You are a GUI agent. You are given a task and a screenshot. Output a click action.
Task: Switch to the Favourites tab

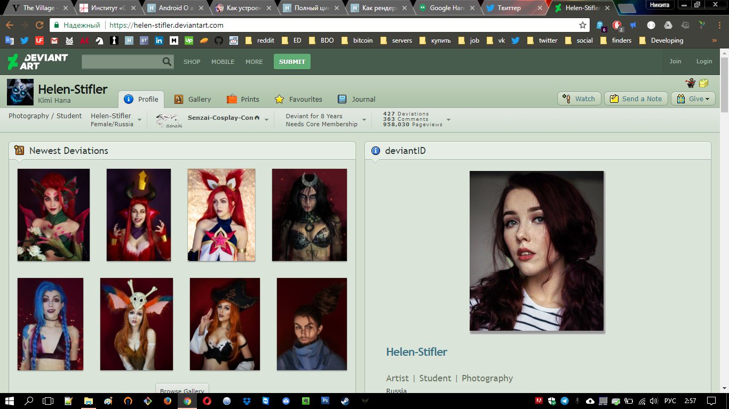coord(298,99)
